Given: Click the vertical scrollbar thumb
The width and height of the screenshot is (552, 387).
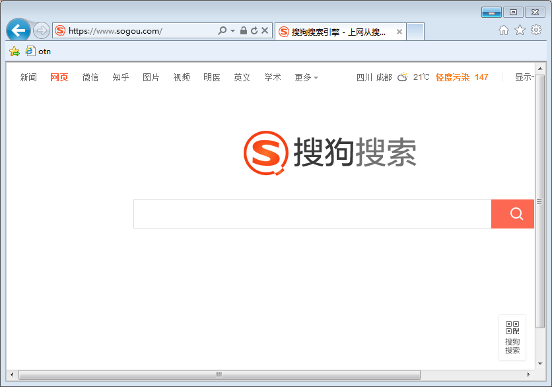Looking at the screenshot, I should click(539, 201).
